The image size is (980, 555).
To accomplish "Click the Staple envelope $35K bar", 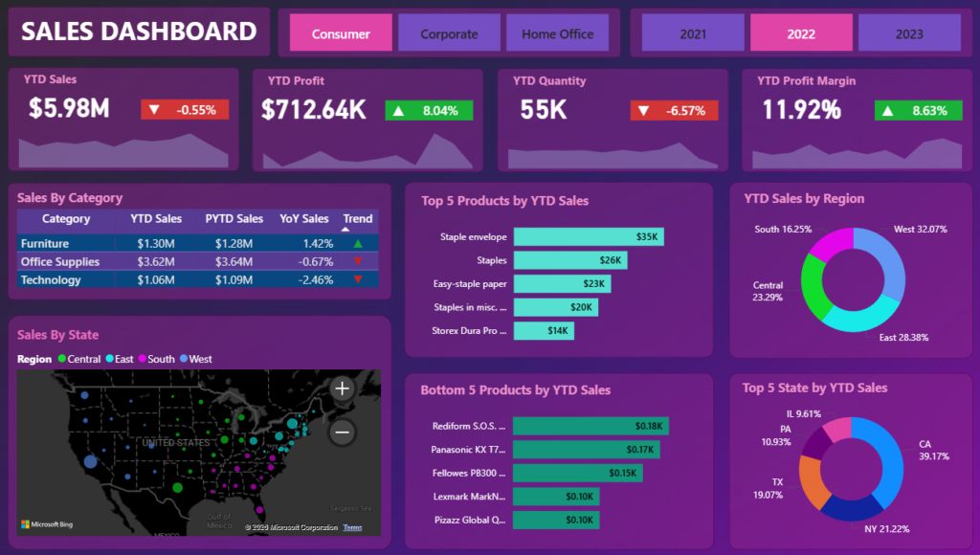I will (588, 236).
